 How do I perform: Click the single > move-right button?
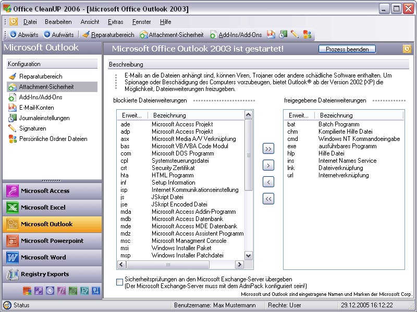(x=268, y=165)
